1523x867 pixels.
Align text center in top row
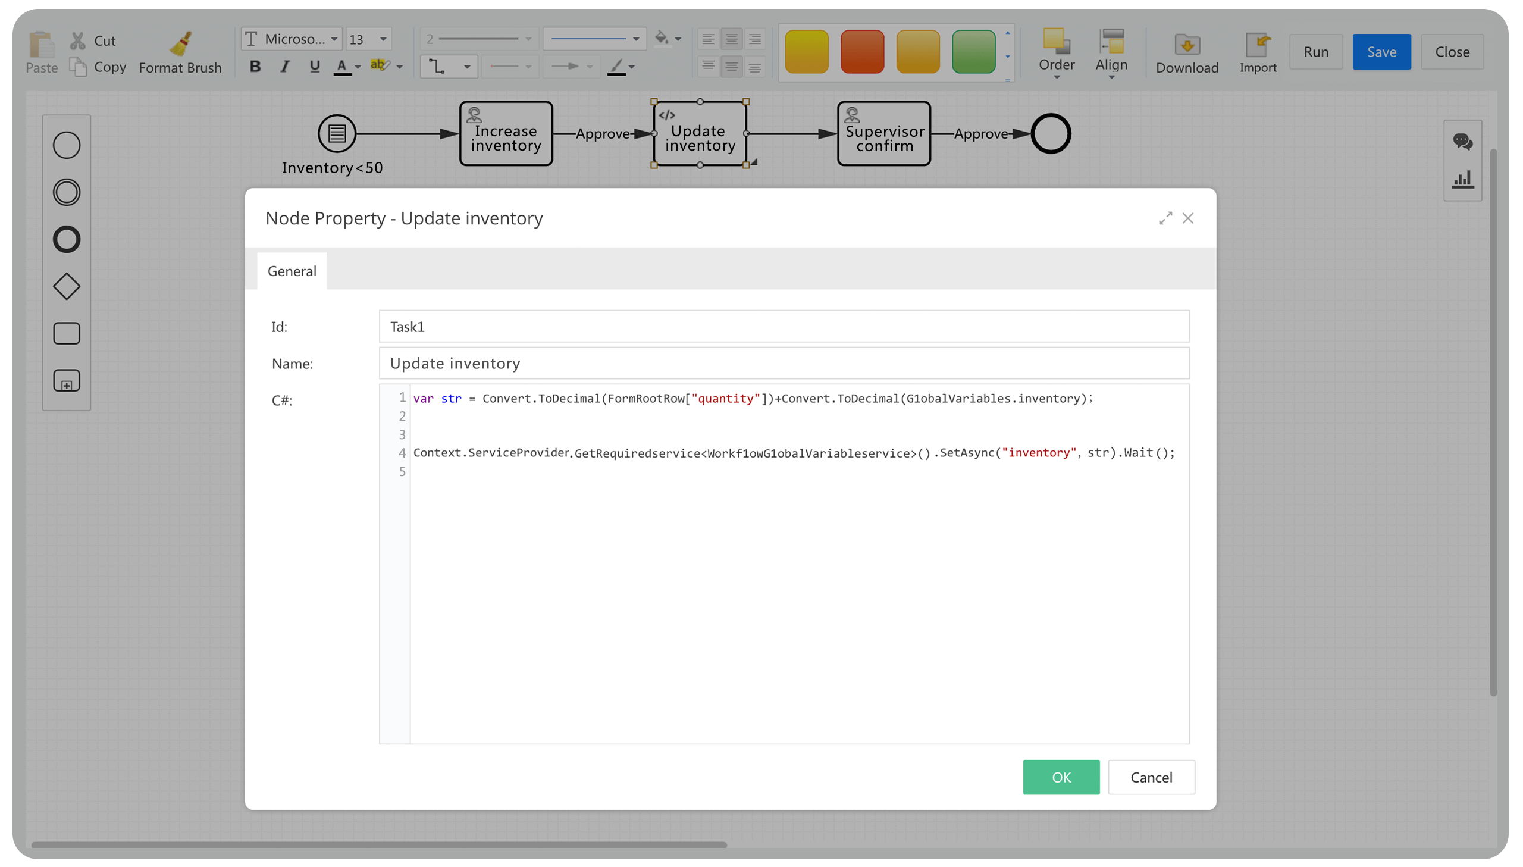[731, 39]
